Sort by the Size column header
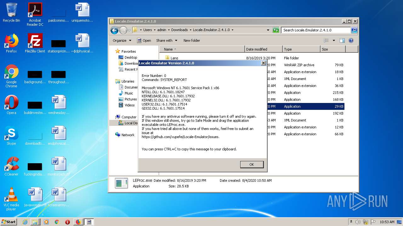This screenshot has width=403, height=226. [x=333, y=49]
